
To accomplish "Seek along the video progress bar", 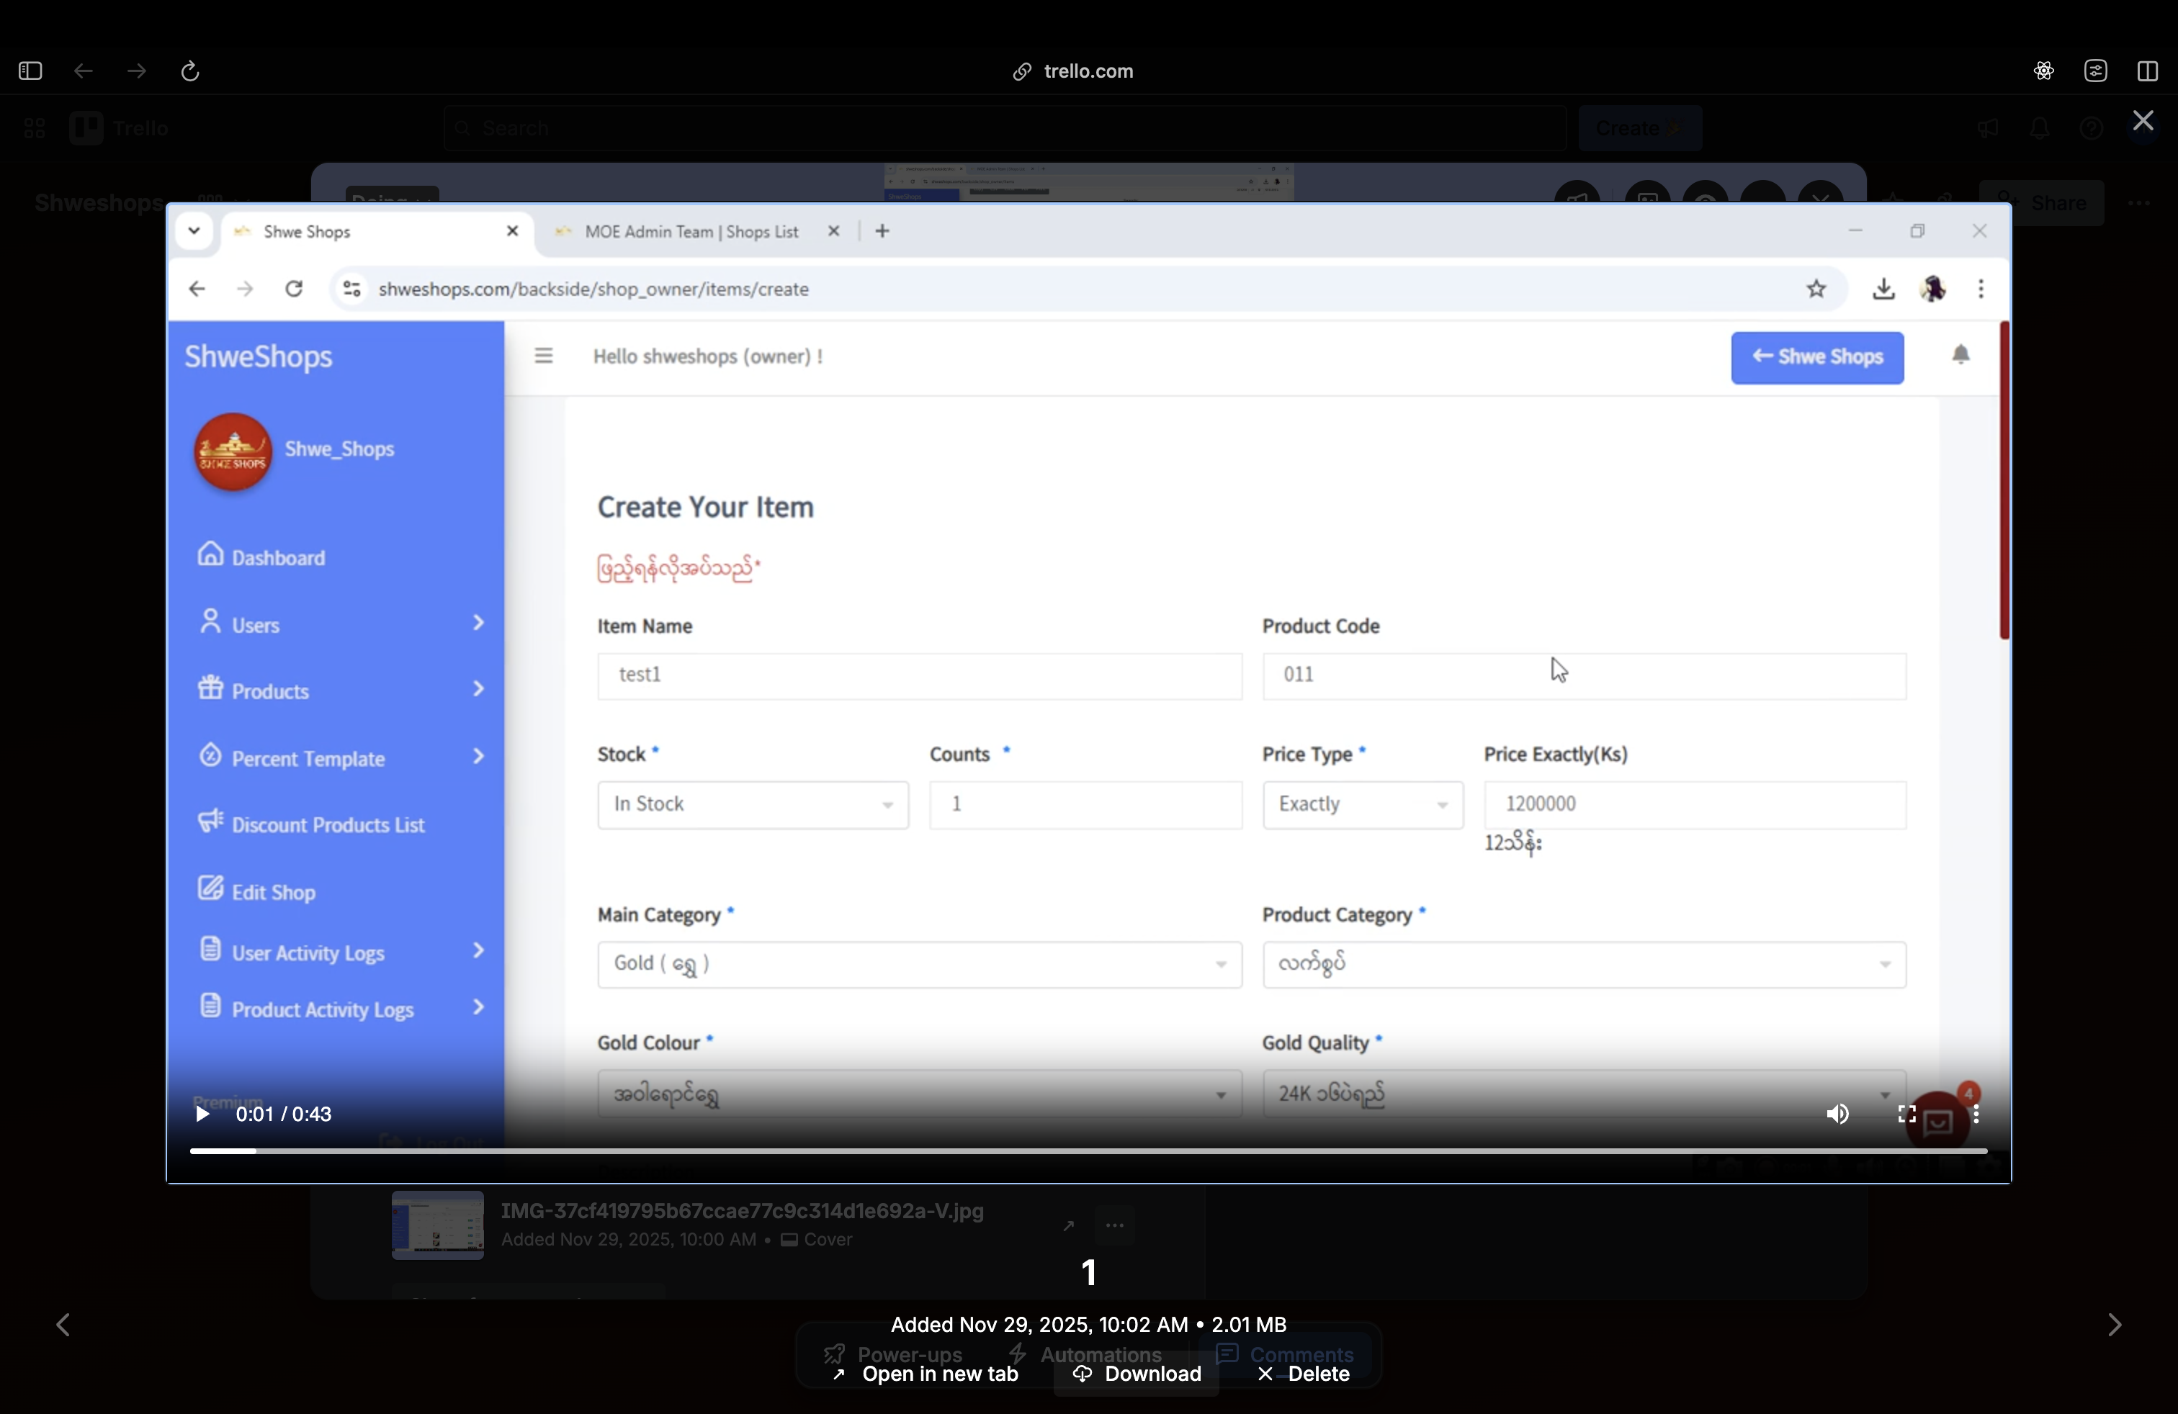I will [1088, 1150].
